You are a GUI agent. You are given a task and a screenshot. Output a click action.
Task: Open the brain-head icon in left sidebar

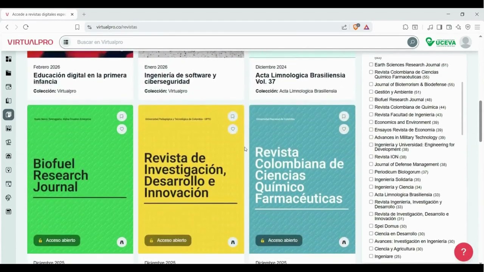(x=8, y=198)
